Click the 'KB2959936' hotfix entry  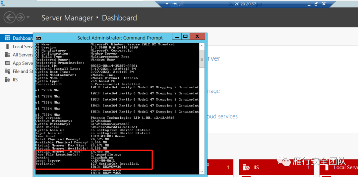tap(112, 167)
